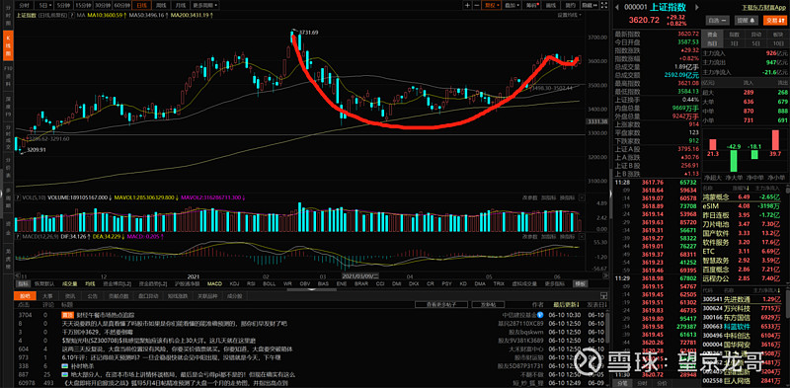
Task: Click the fullscreen expand icon top right
Action: coord(604,5)
